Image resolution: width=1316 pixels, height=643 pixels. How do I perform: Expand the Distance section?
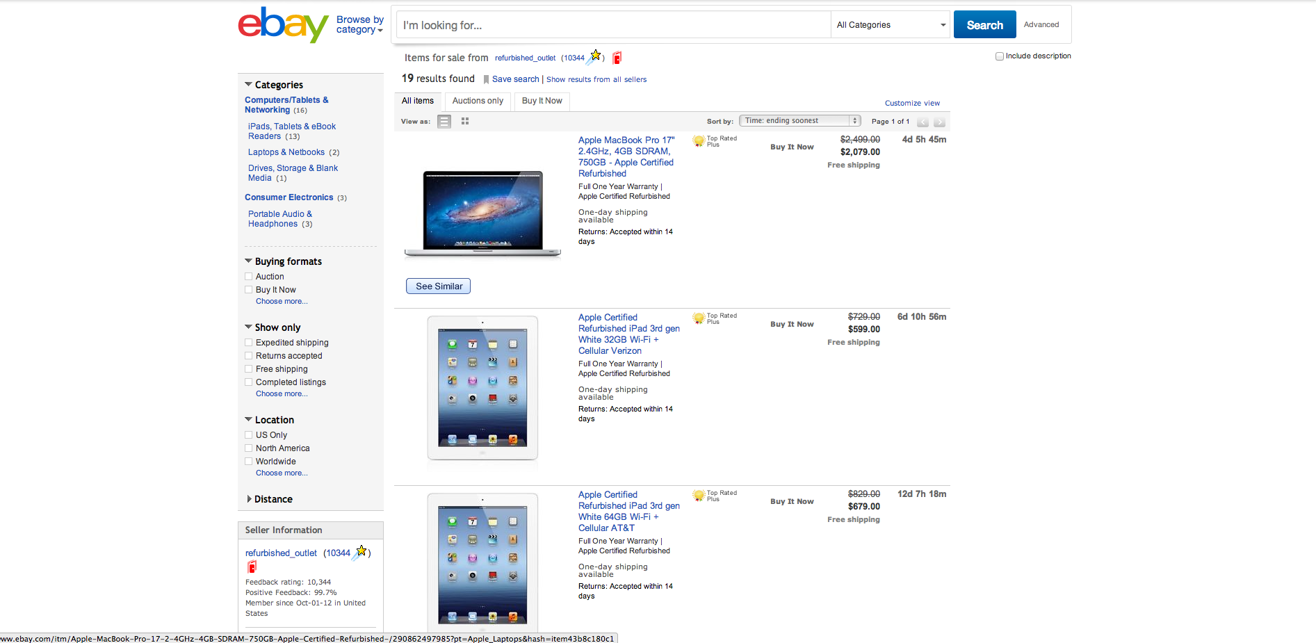[x=249, y=499]
